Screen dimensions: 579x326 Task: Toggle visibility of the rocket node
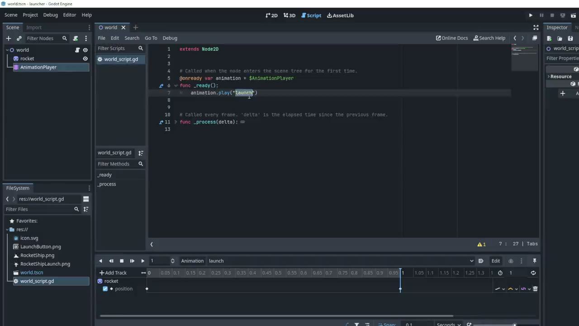pos(85,58)
